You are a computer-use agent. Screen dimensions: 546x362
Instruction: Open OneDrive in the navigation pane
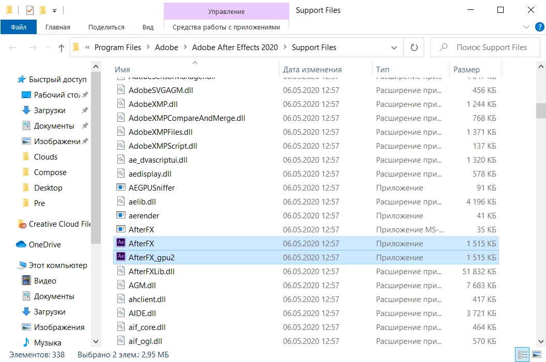coord(44,245)
